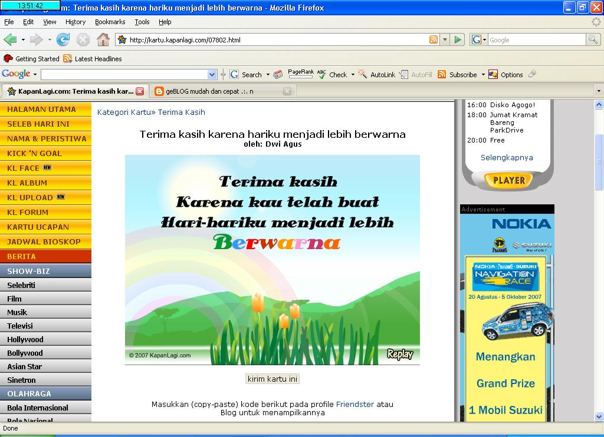Viewport: 604px width, 437px height.
Task: Click the PageRank indicator in Google toolbar
Action: (300, 74)
